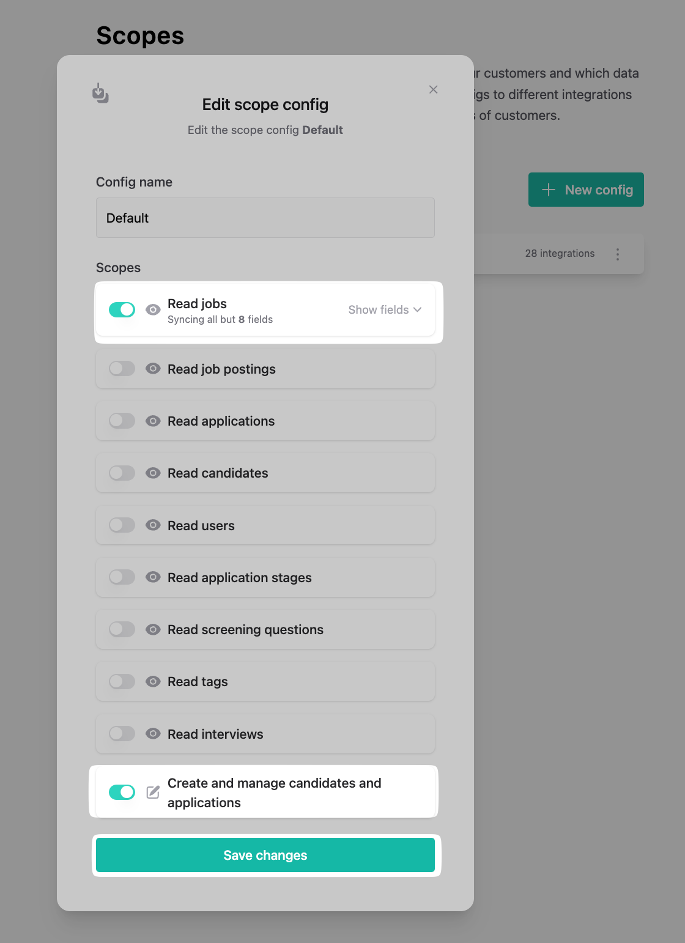Turn on the Read applications switch

[122, 421]
